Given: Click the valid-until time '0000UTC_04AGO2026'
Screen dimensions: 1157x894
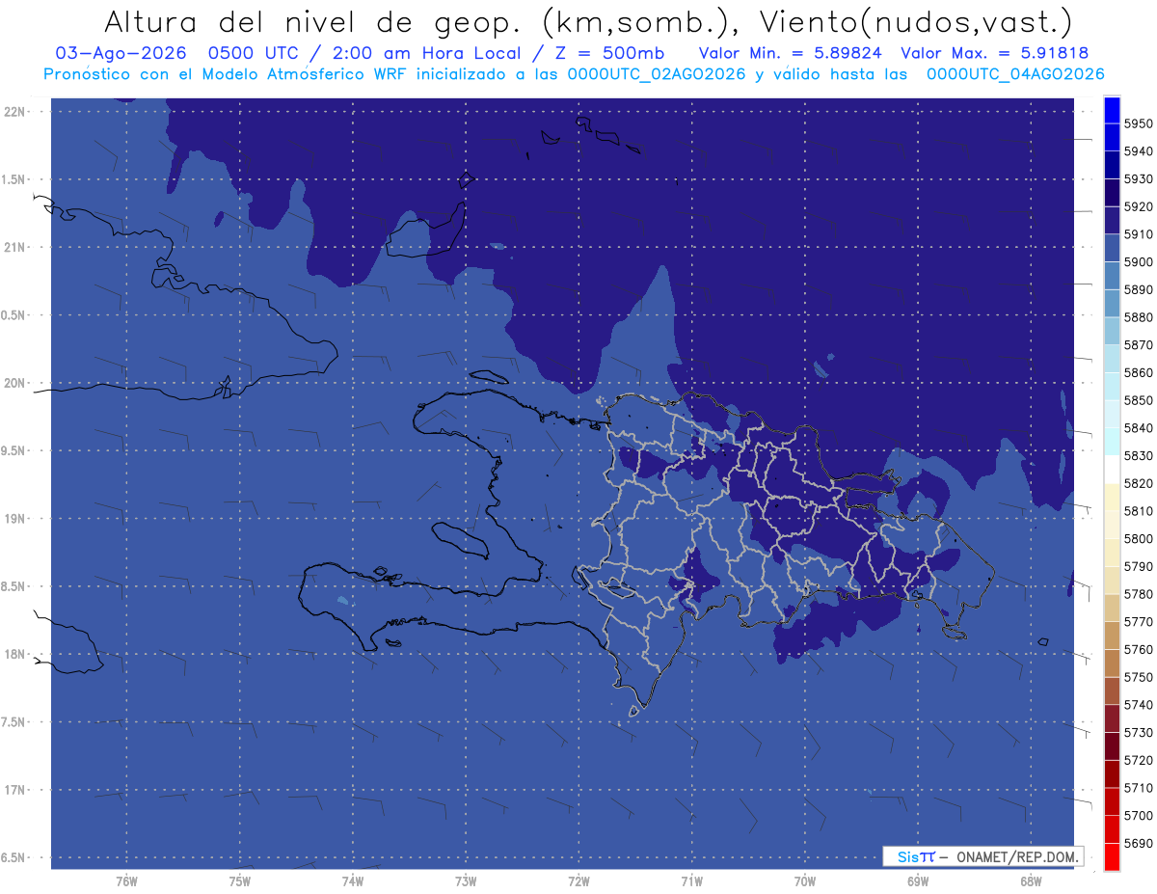Looking at the screenshot, I should [1015, 74].
